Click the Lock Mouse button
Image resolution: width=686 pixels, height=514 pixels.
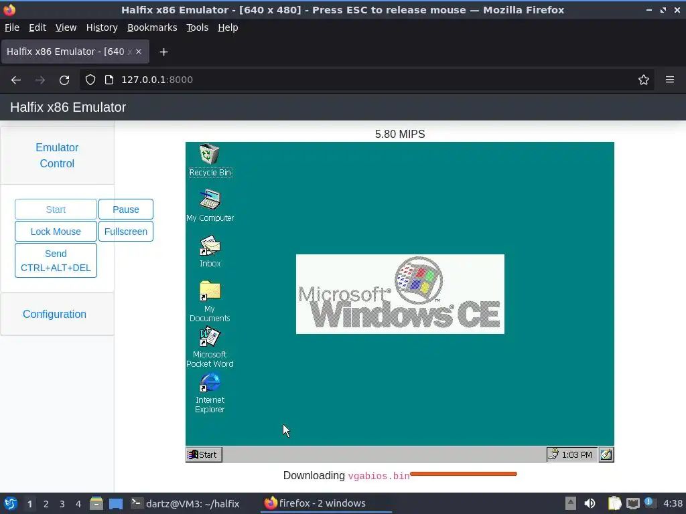[x=56, y=232]
